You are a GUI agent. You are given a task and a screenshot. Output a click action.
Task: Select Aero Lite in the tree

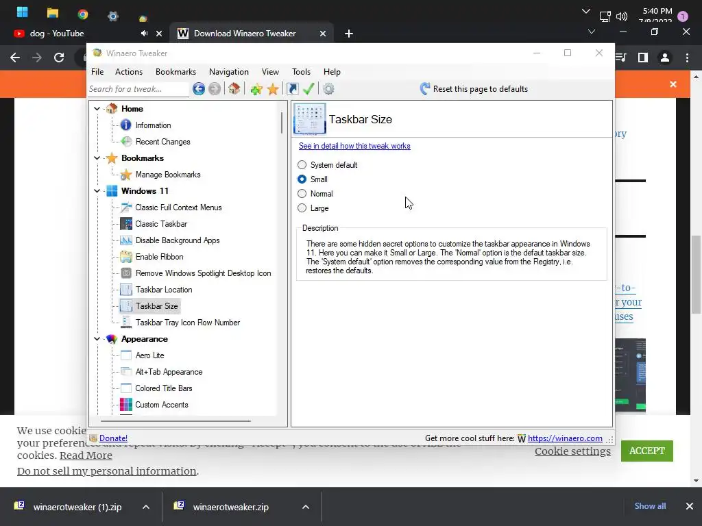click(150, 355)
